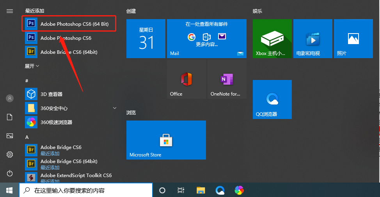Open 360 browser on the taskbar
The width and height of the screenshot is (380, 197).
[239, 190]
